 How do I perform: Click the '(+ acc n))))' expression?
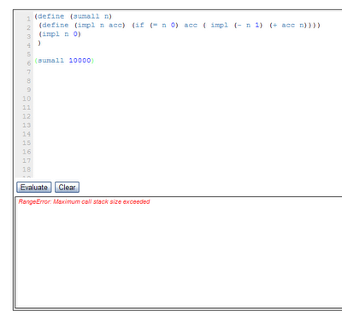[295, 26]
